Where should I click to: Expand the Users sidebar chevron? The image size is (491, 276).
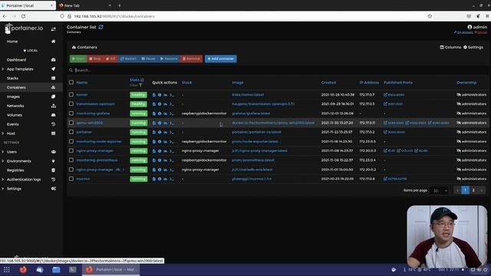click(3, 152)
